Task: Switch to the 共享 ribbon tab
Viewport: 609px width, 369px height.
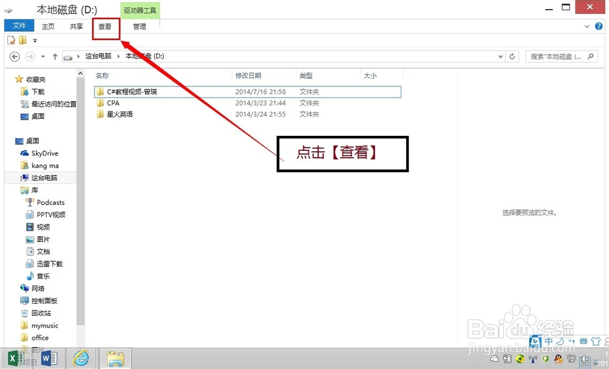Action: coord(77,26)
